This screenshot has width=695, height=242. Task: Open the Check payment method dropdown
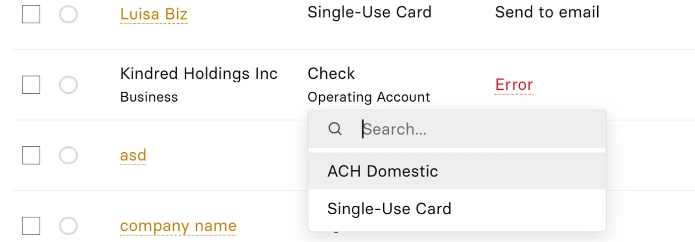pyautogui.click(x=331, y=73)
